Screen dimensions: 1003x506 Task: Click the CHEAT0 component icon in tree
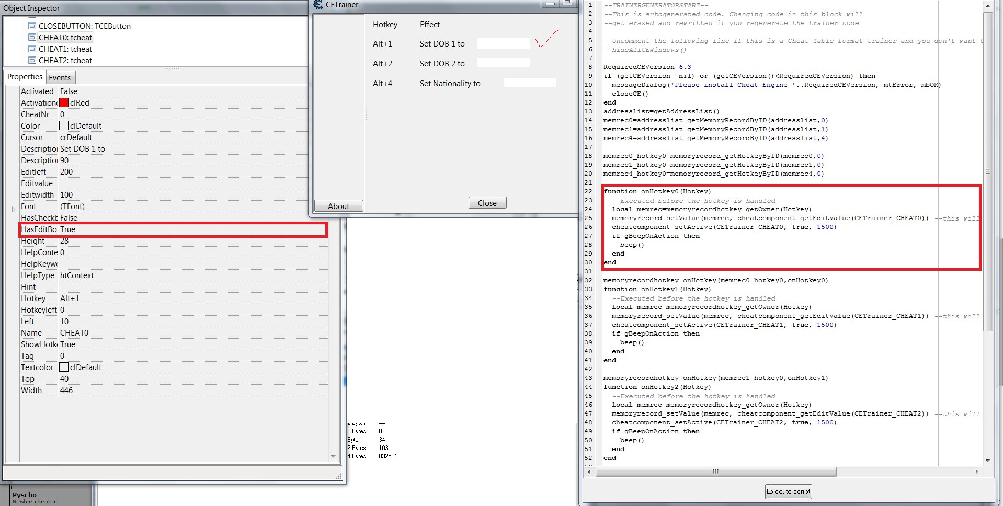[x=32, y=37]
